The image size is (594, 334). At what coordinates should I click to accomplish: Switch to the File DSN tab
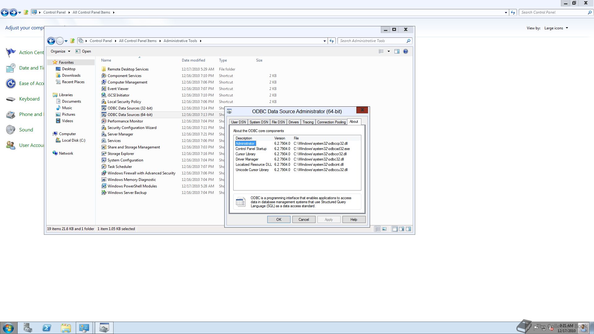(278, 122)
